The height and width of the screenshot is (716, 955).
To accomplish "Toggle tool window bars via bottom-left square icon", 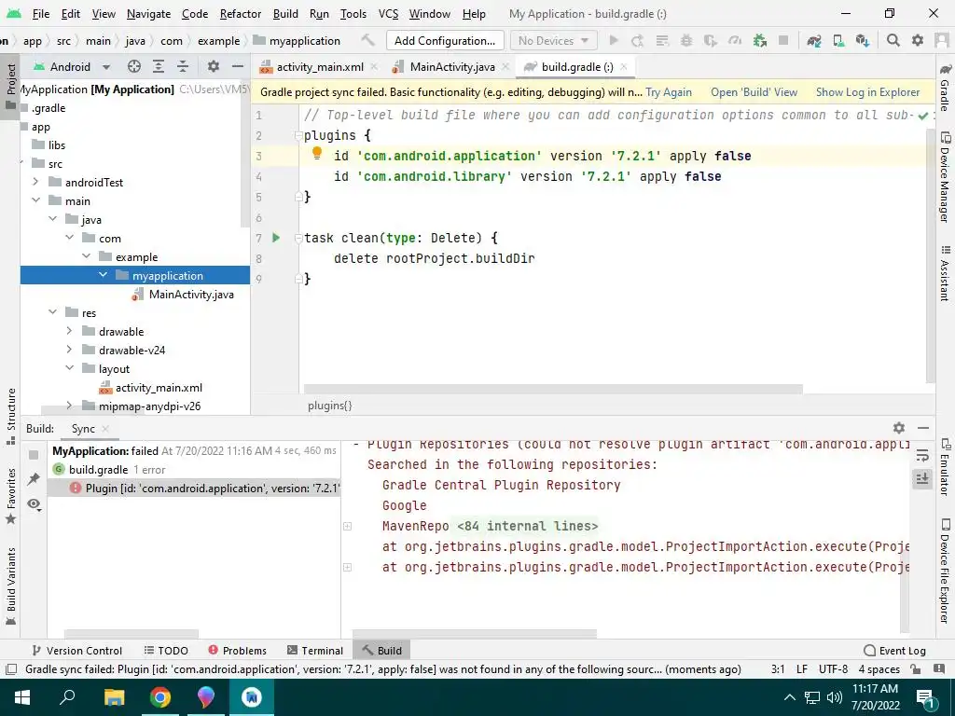I will coord(10,669).
